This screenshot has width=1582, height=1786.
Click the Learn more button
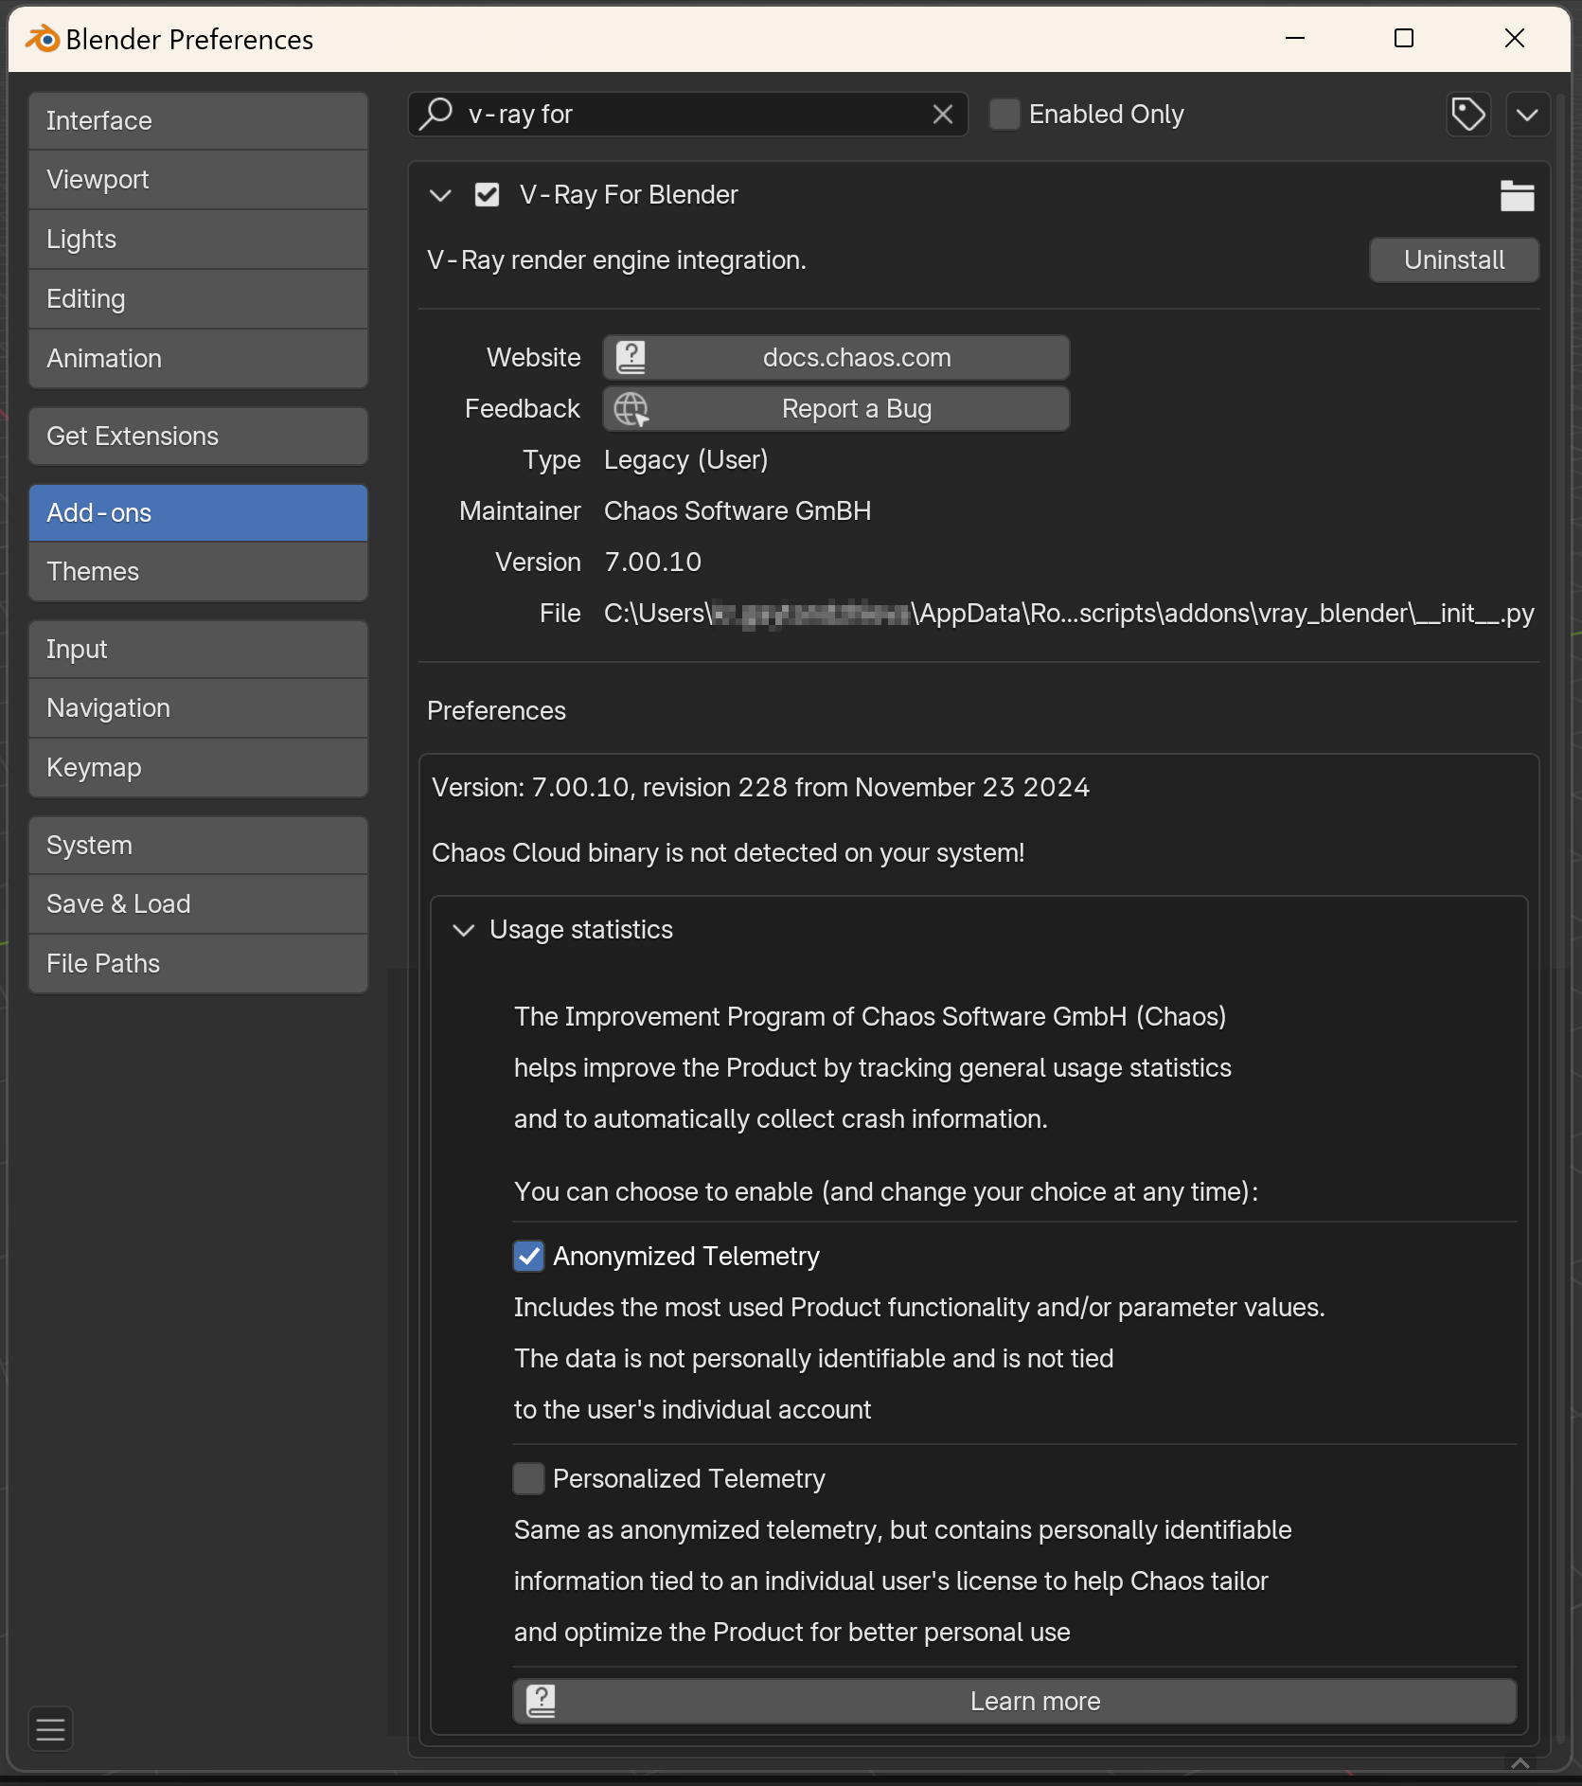(x=1015, y=1702)
